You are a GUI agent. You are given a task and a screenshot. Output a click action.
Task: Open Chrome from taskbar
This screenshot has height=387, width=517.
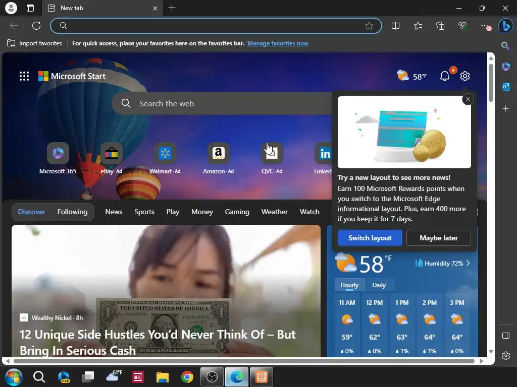187,377
